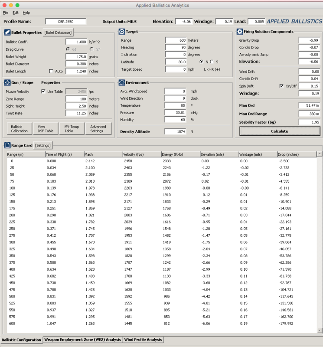Image resolution: width=323 pixels, height=347 pixels.
Task: Click the Twist Rate input field
Action: [76, 113]
